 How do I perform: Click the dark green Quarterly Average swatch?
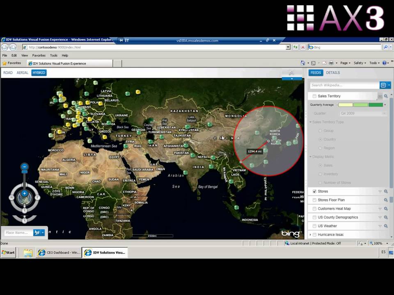(x=376, y=105)
